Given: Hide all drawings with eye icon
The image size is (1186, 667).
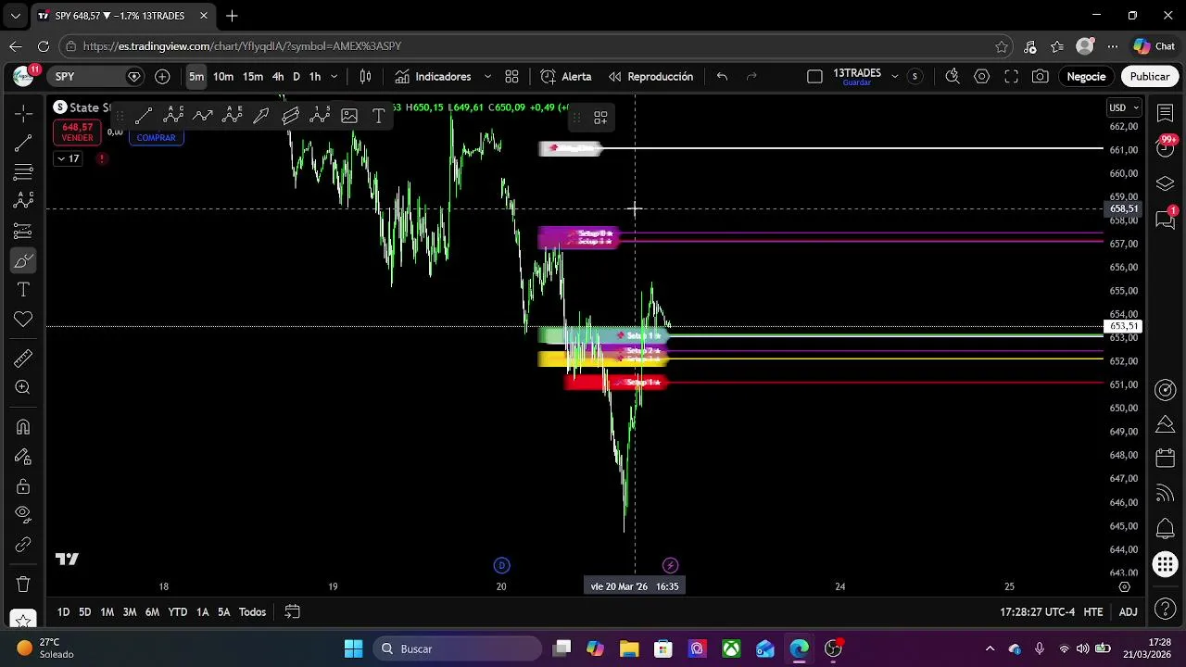Looking at the screenshot, I should pos(23,514).
